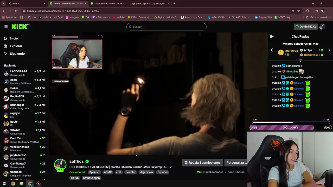Click the KICK logo
The width and height of the screenshot is (333, 187).
(x=21, y=26)
